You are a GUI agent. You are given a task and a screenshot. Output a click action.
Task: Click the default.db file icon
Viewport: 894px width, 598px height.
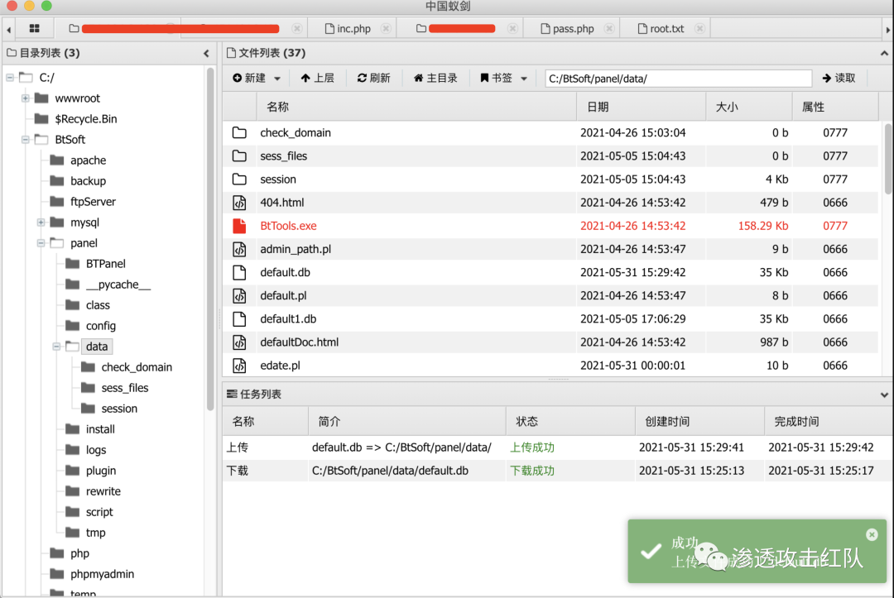pos(239,273)
